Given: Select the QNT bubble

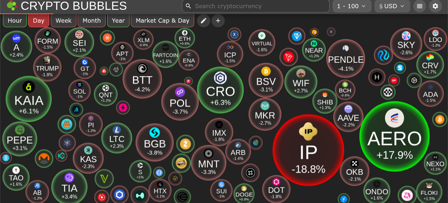Looking at the screenshot, I should tap(106, 94).
